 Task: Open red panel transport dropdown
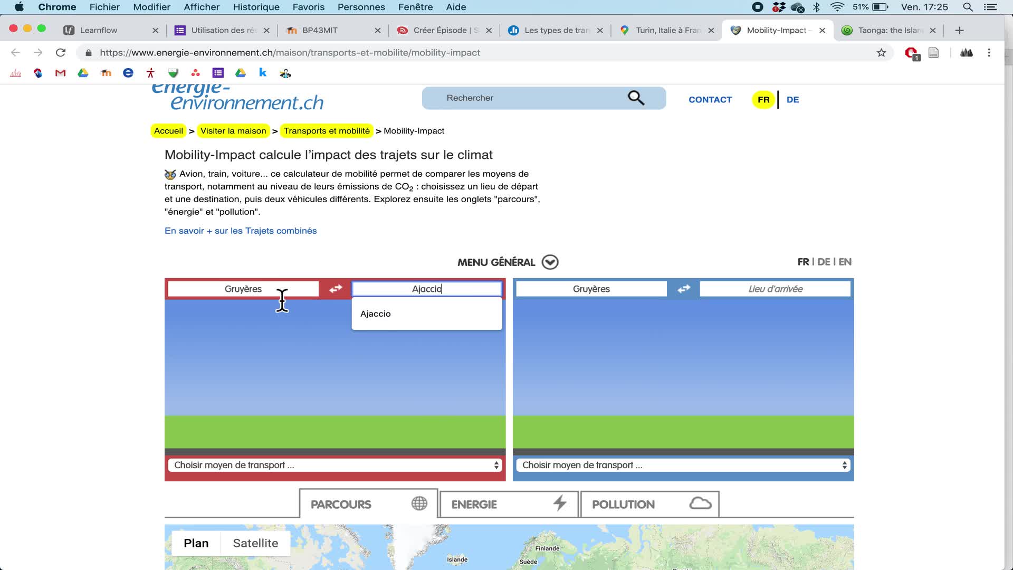tap(335, 465)
